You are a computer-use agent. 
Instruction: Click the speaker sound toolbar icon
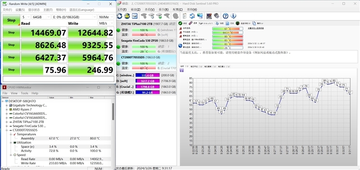[216, 16]
